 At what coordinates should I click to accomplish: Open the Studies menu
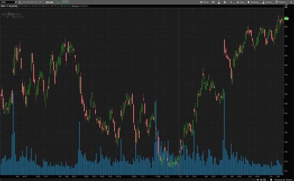[267, 2]
